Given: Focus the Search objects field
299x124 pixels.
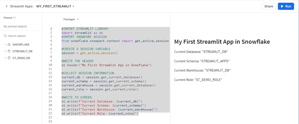Looking at the screenshot, I should pos(20,36).
